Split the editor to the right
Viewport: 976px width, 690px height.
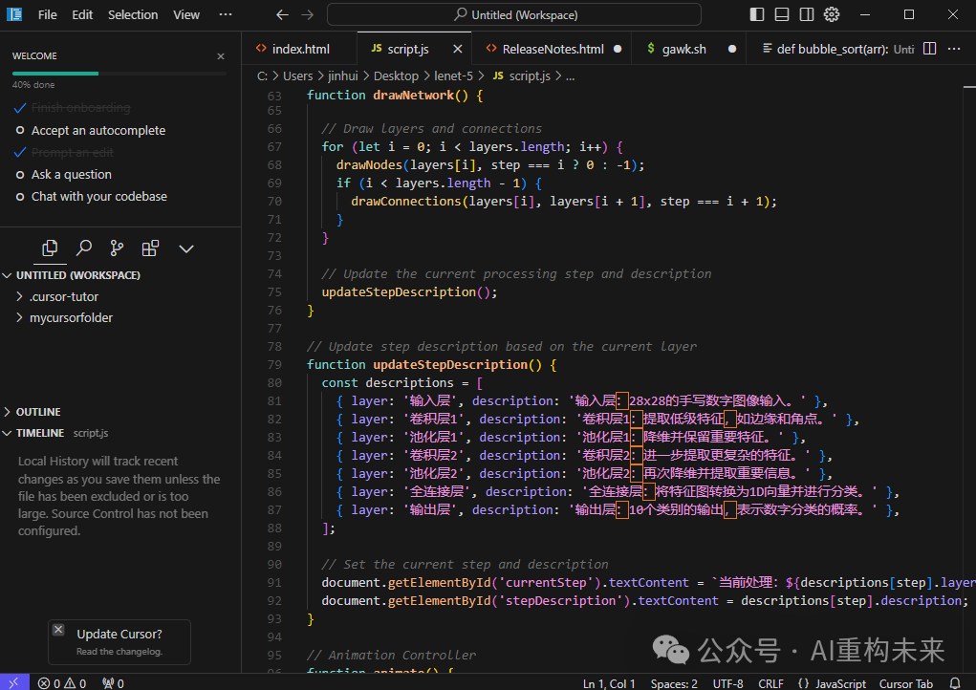tap(929, 49)
